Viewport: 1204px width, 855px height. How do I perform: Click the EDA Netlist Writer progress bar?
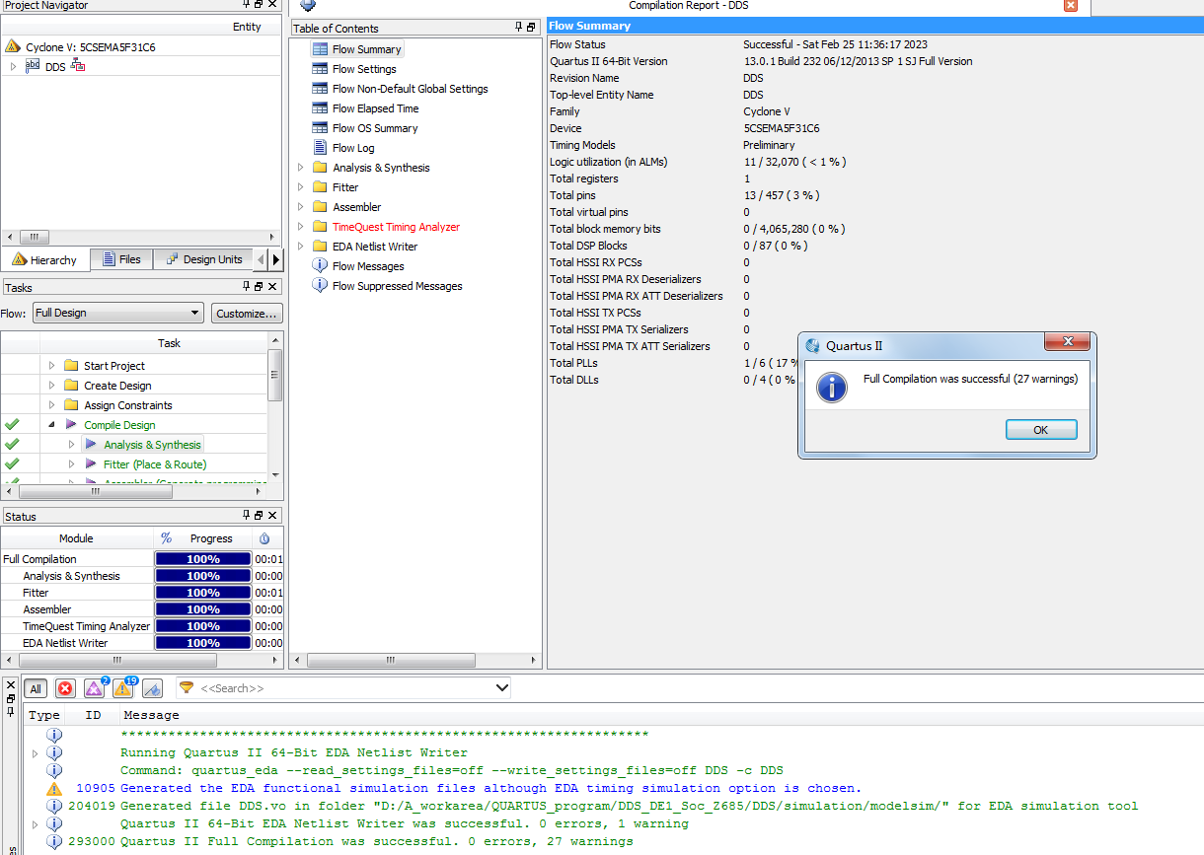(203, 643)
